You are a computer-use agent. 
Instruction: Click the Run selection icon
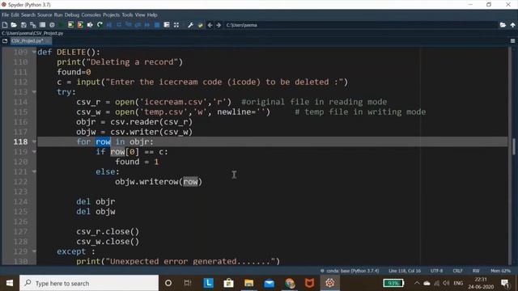[x=90, y=25]
